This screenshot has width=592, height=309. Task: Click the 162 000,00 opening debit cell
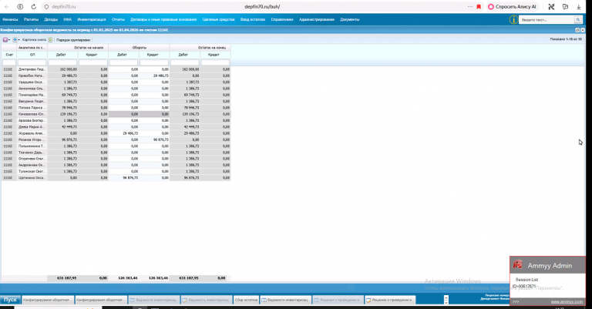tap(62, 69)
